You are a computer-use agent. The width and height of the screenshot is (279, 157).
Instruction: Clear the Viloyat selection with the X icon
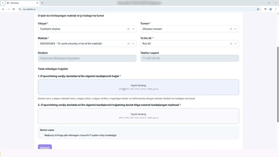point(128,29)
